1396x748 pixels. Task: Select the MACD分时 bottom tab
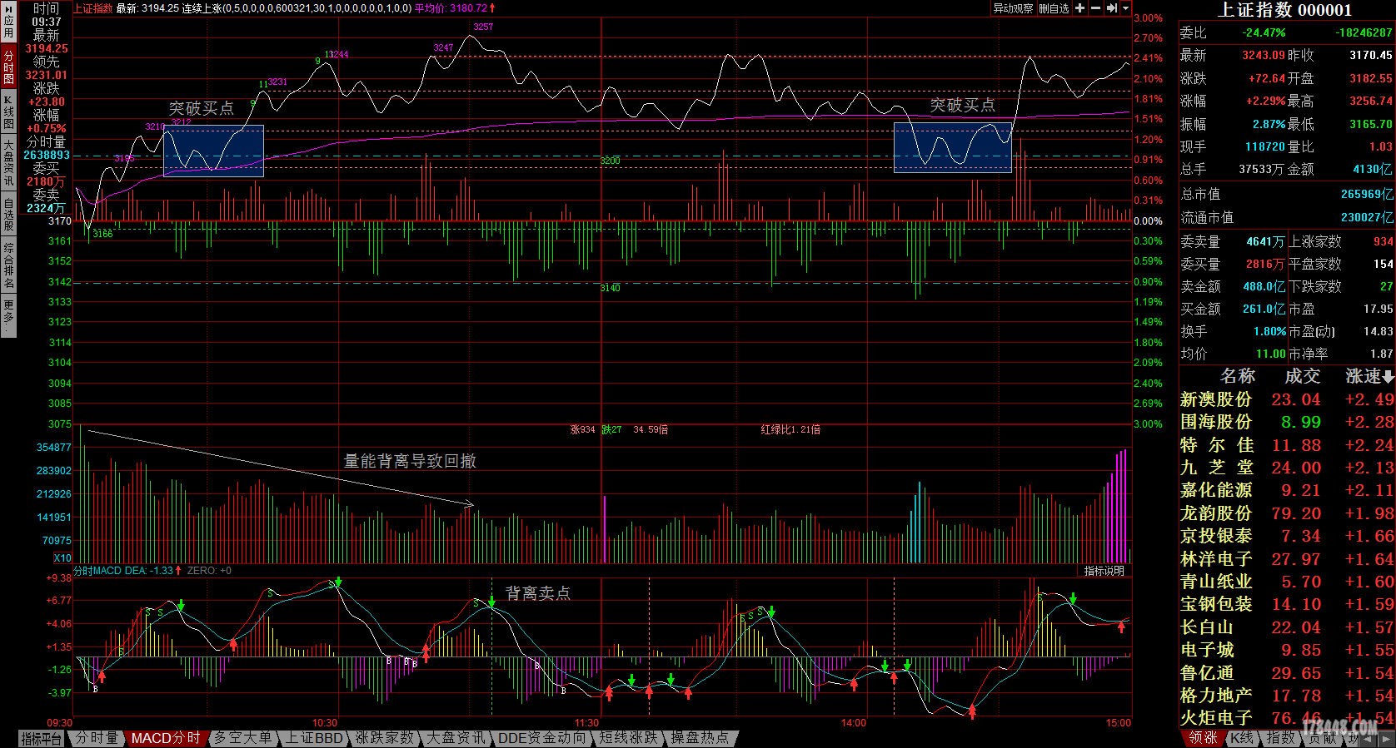point(166,738)
